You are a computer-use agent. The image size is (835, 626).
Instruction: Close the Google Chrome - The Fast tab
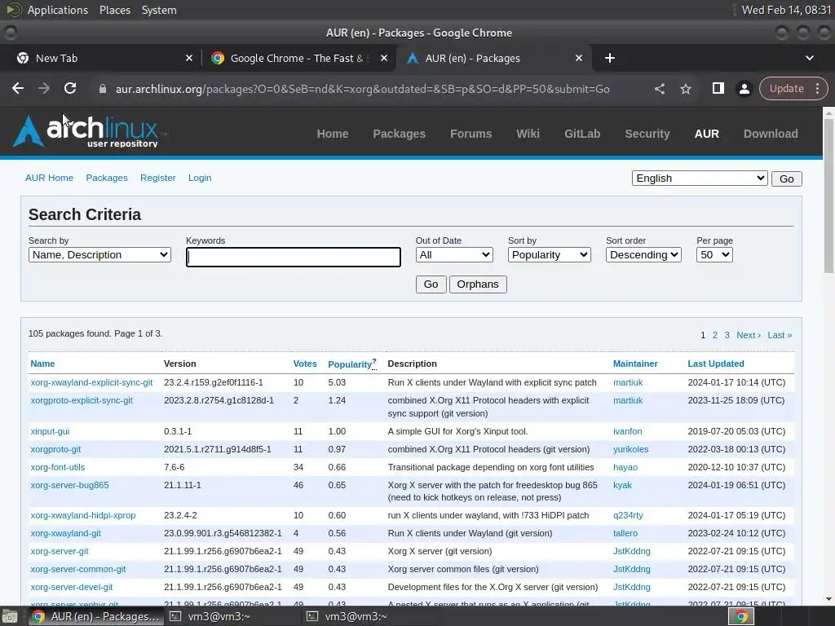pos(383,58)
